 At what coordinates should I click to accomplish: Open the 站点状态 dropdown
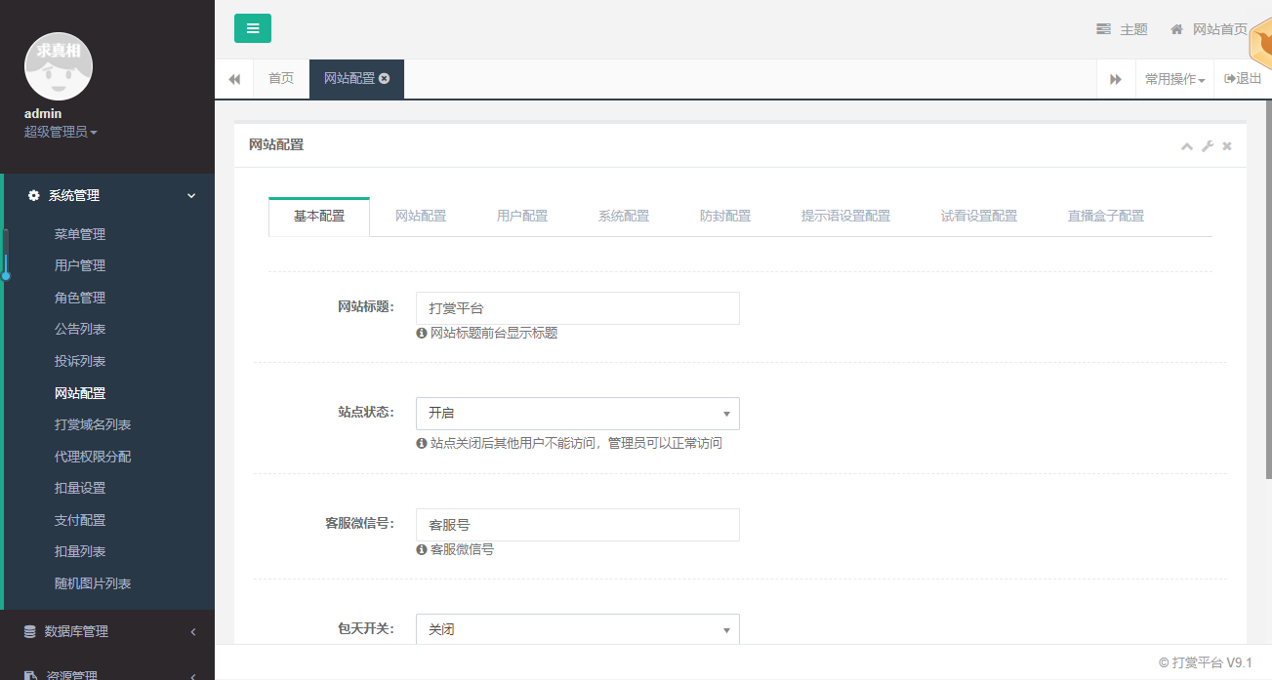(577, 414)
